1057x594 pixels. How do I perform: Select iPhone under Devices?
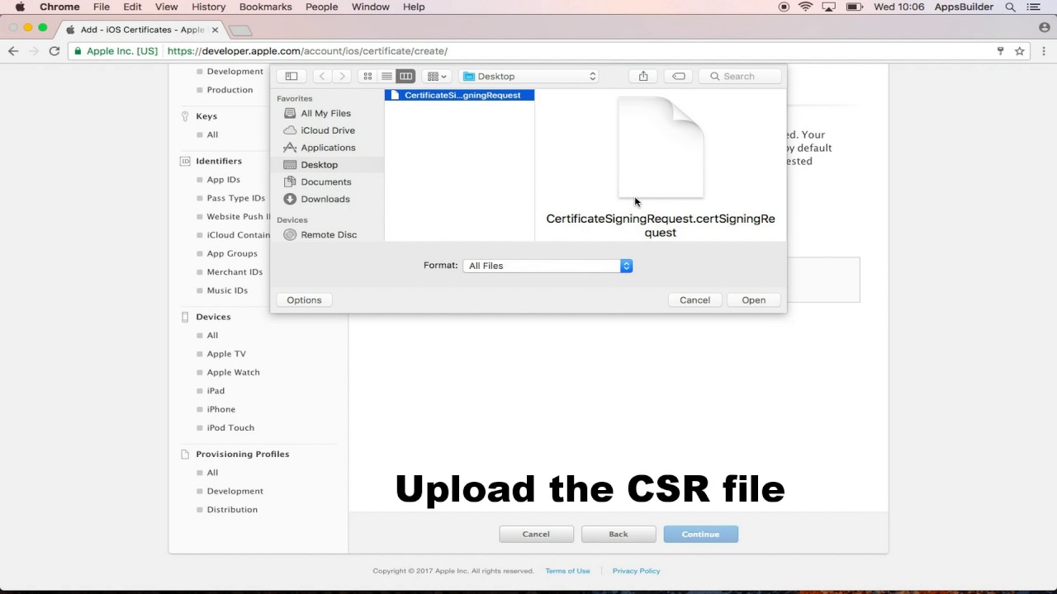point(221,409)
